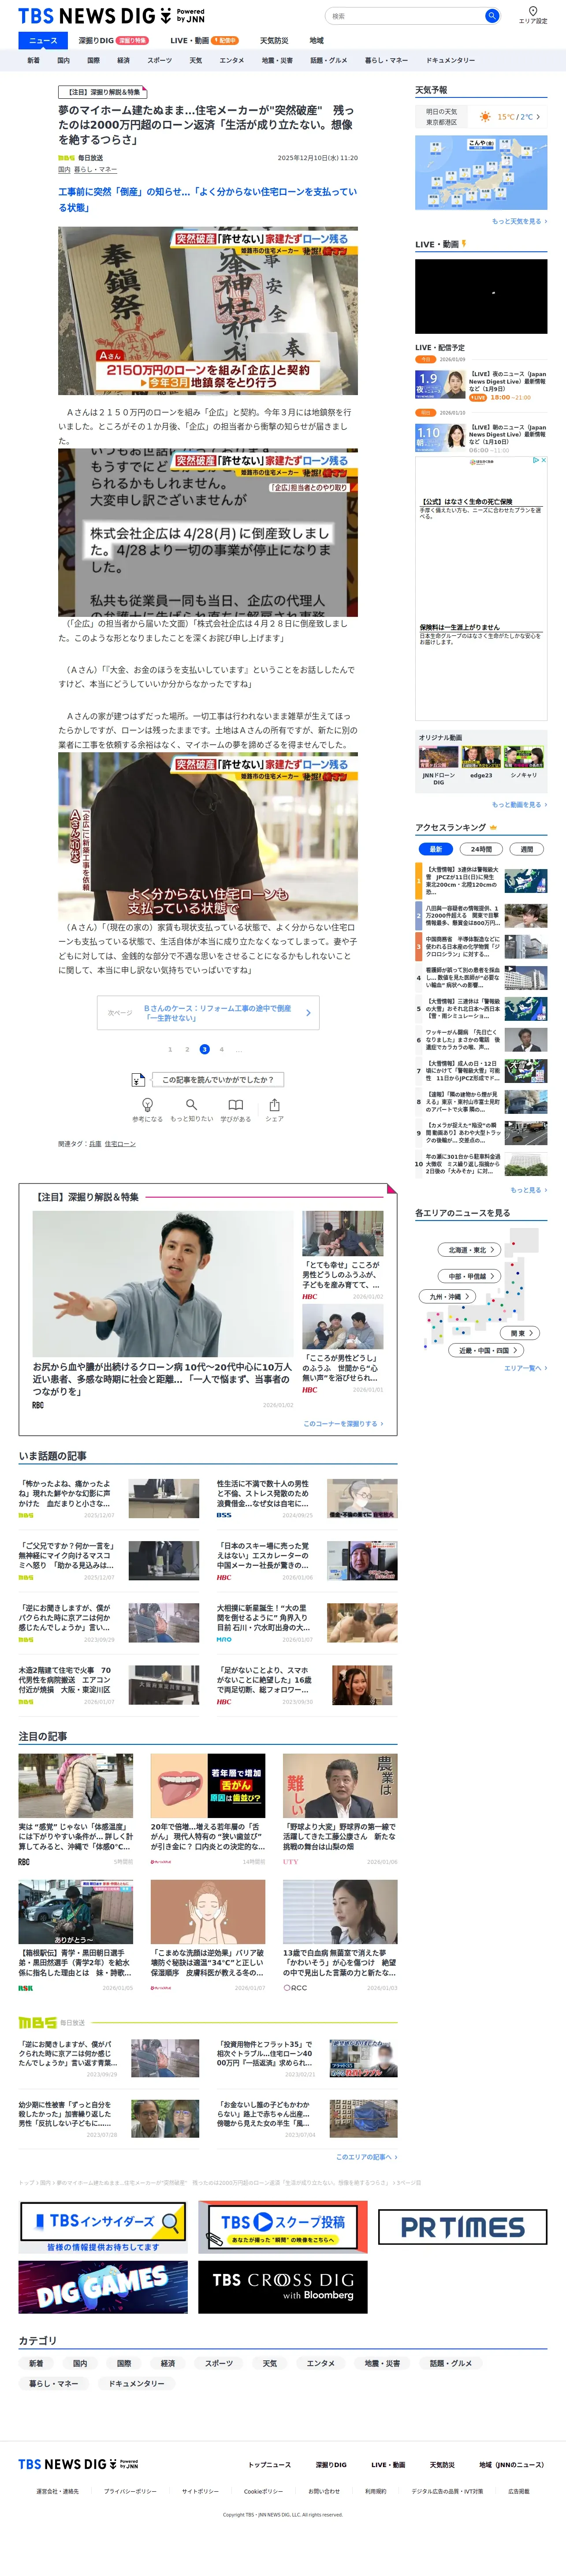This screenshot has width=566, height=2576.
Task: Open the JNNドローンDIG video thumbnail
Action: click(x=438, y=757)
